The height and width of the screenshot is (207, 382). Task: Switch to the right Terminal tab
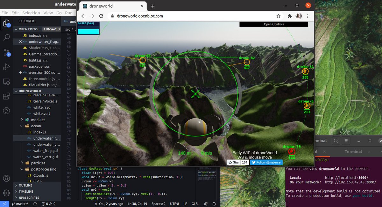tap(353, 152)
